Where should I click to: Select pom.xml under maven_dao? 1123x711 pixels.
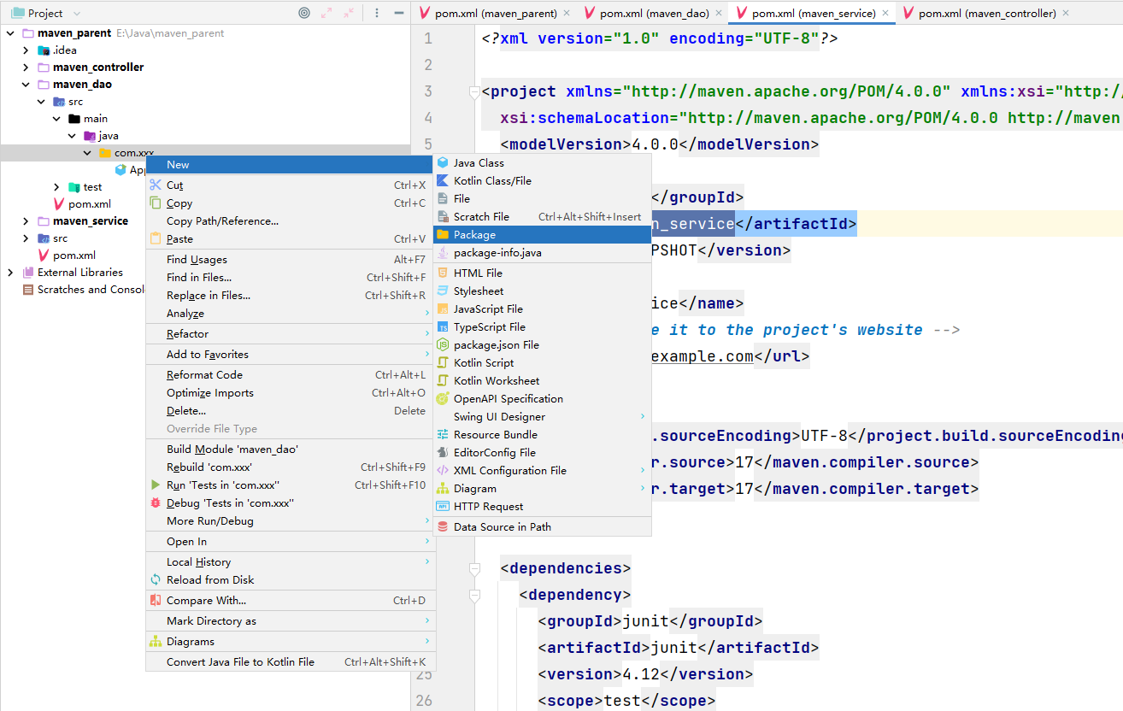tap(90, 204)
